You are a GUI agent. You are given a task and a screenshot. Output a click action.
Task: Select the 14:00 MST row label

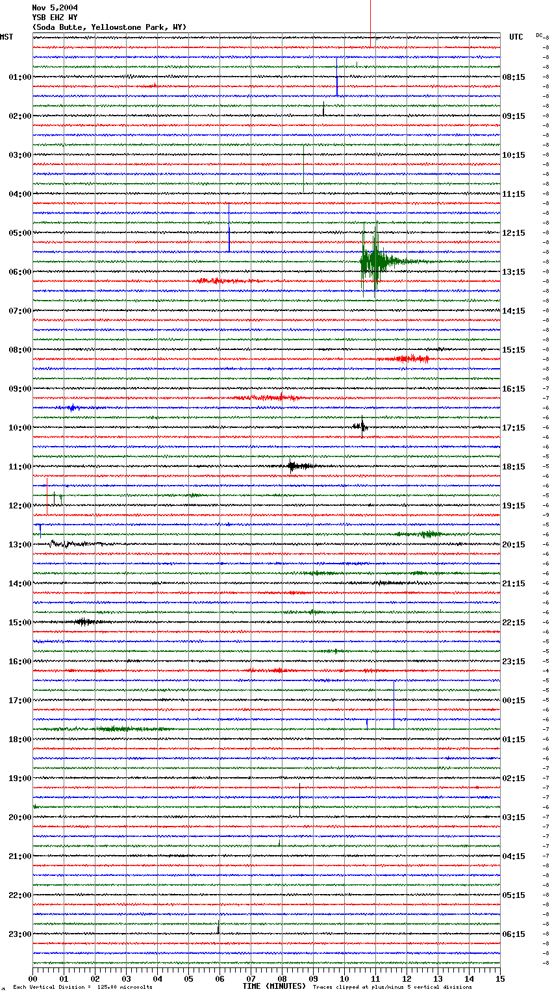20,584
